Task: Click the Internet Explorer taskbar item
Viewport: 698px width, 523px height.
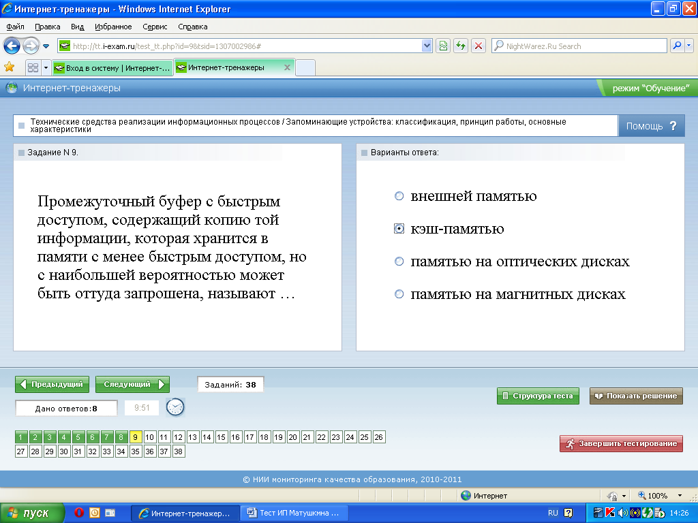Action: click(185, 513)
